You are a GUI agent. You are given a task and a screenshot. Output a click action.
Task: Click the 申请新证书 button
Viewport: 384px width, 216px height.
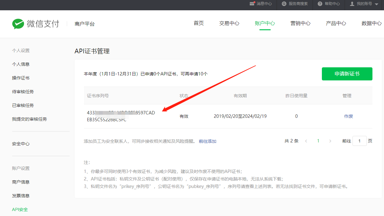point(347,74)
